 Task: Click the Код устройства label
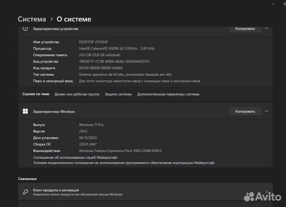46,61
